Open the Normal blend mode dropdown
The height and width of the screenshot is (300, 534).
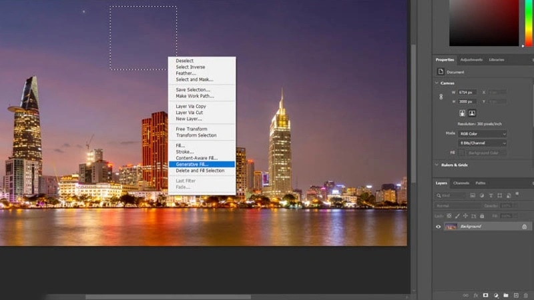pyautogui.click(x=458, y=206)
